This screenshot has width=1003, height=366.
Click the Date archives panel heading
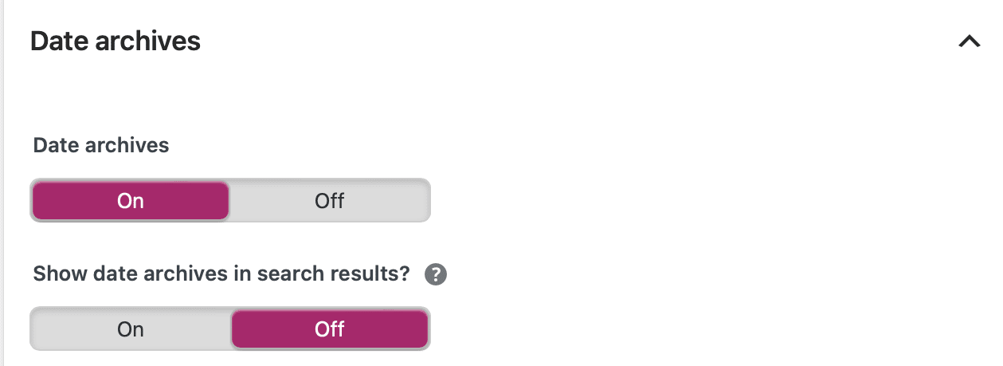click(x=116, y=41)
